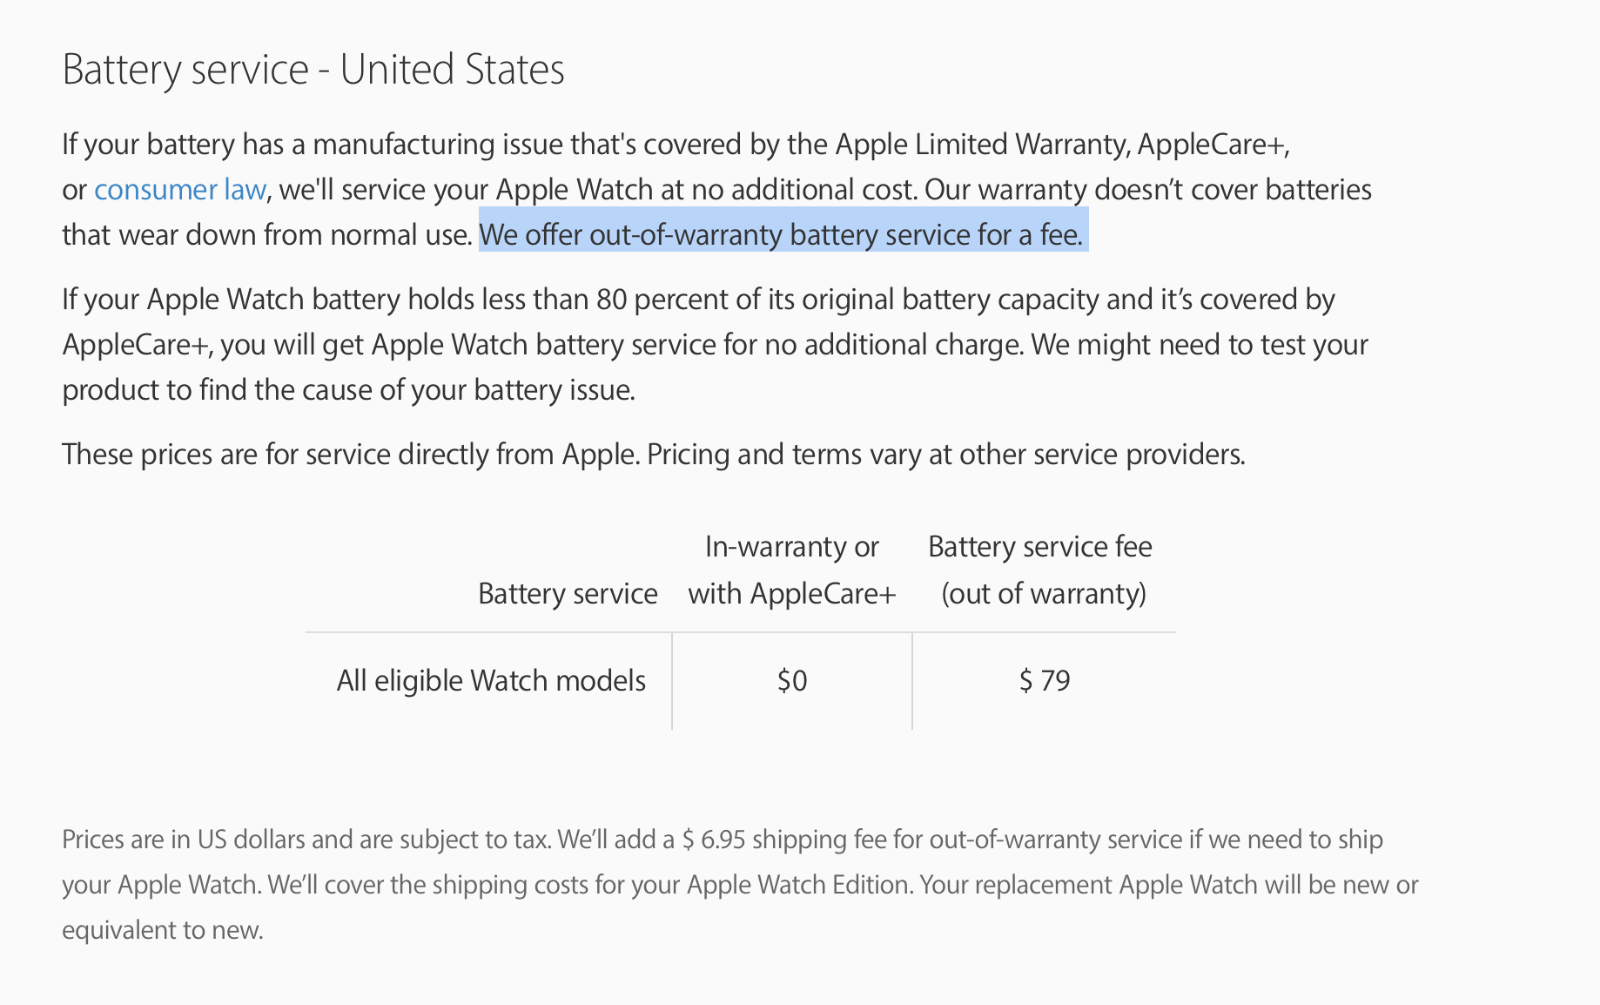Click the $ 79 battery service fee cell
Screen dimensions: 1600x1005
click(x=1044, y=680)
